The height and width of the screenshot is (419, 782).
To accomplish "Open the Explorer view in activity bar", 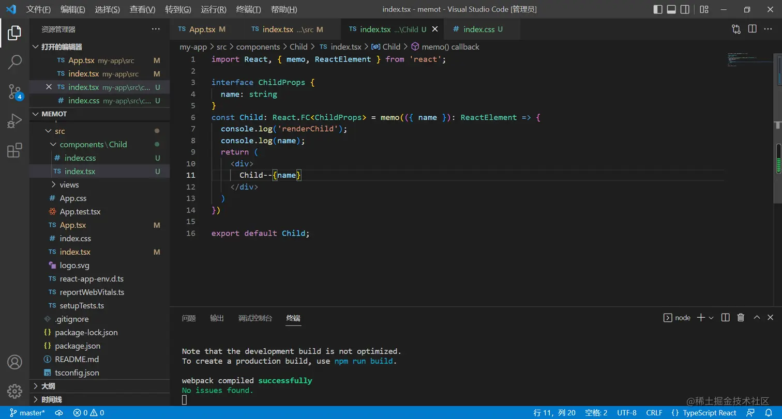I will [14, 33].
